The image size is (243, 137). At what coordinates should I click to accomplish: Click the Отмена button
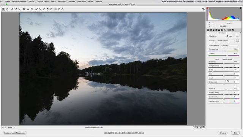[x=223, y=133]
